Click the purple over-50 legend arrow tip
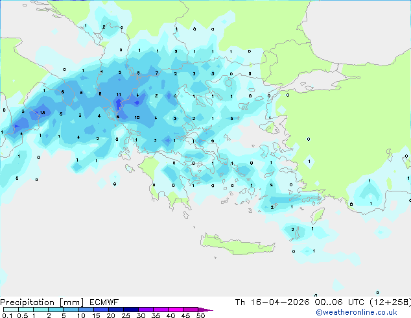 click(x=205, y=310)
